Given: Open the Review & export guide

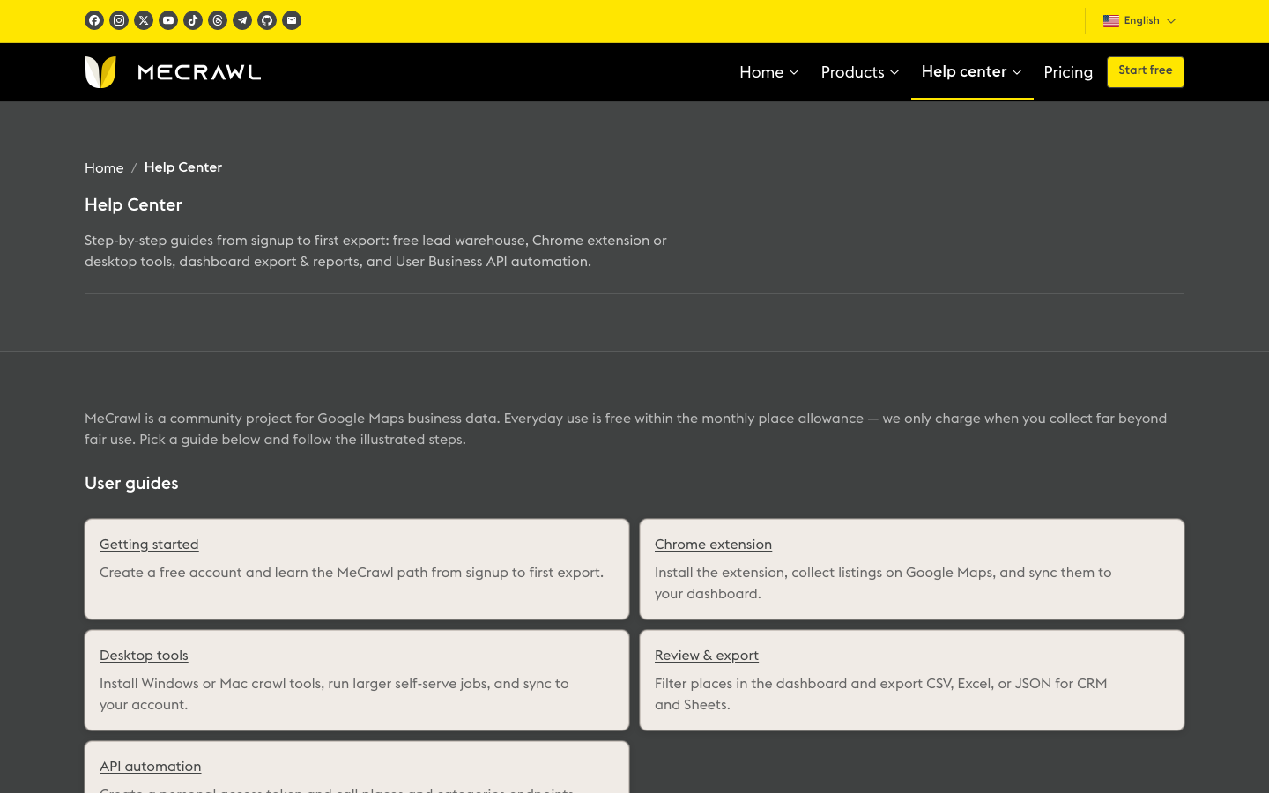Looking at the screenshot, I should click(707, 656).
